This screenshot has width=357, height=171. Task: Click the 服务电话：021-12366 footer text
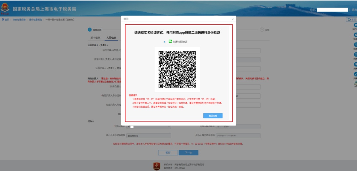(174, 168)
